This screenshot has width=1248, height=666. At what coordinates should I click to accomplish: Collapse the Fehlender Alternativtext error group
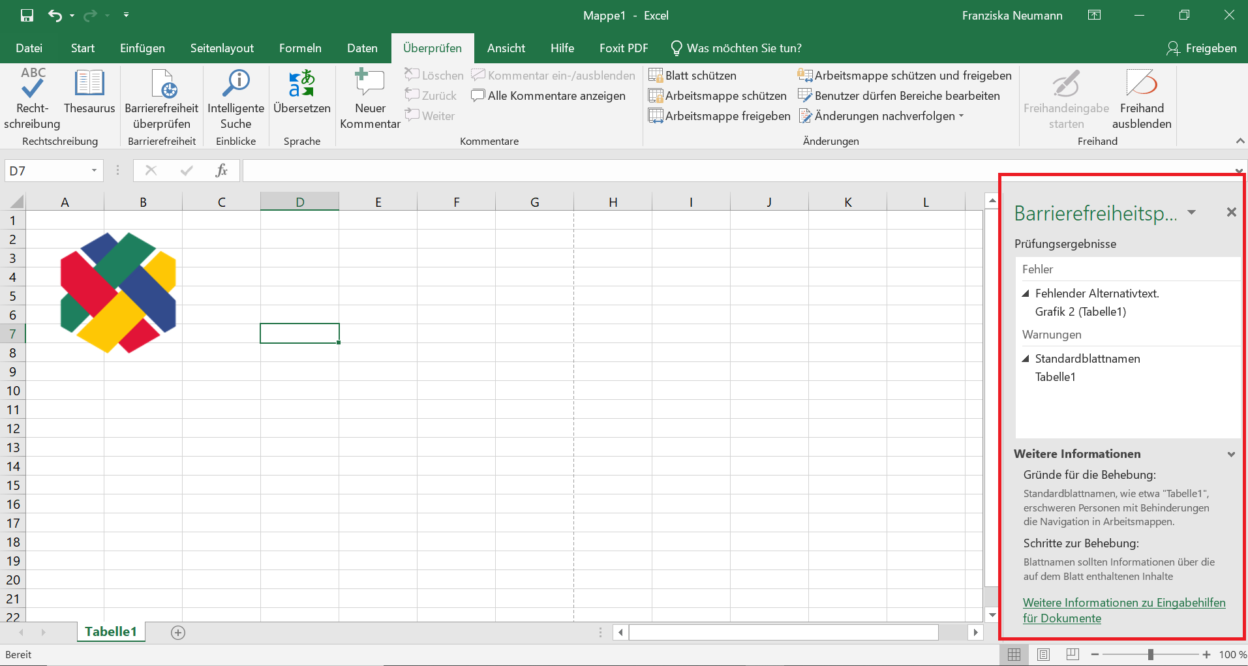(x=1026, y=293)
